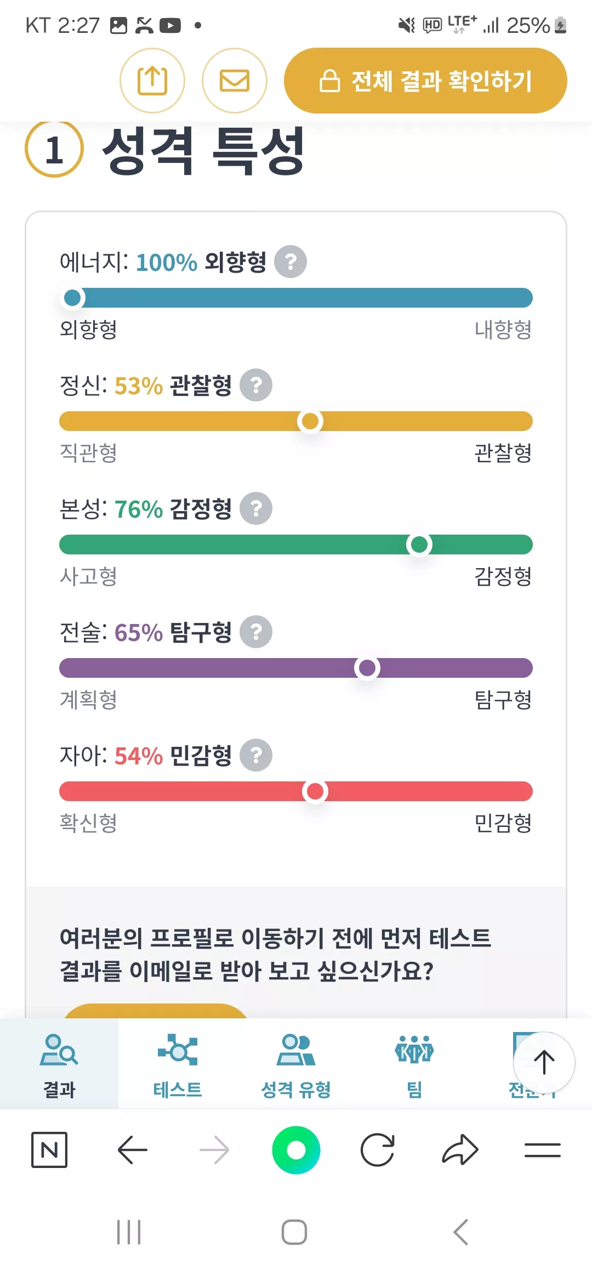Switch to the 성격 유형 tab

(296, 1064)
